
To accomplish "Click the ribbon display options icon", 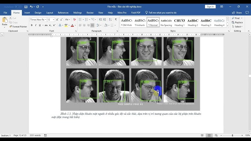I will coord(222,7).
